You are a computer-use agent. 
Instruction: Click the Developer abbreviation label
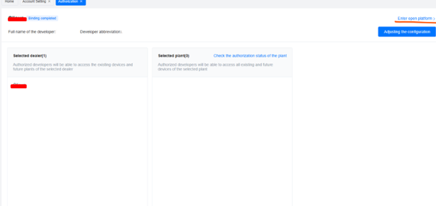click(101, 32)
